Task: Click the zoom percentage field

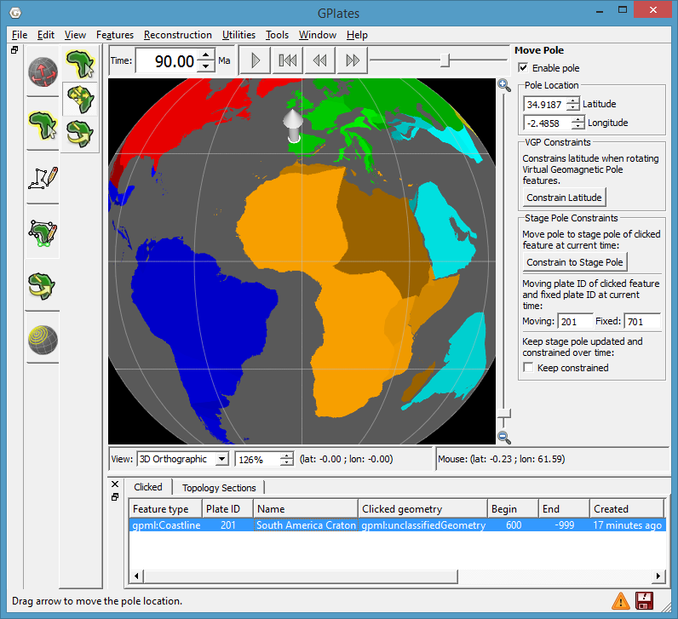Action: pyautogui.click(x=258, y=459)
